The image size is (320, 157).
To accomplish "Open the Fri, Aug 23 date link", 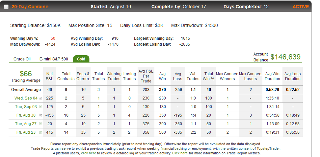I will tap(26, 132).
